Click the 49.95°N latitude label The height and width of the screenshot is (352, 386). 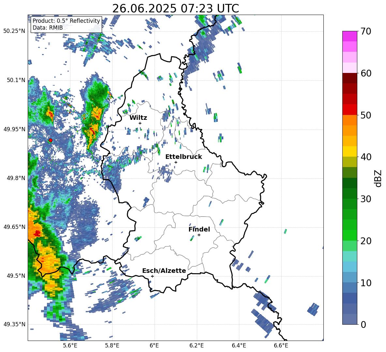click(14, 129)
